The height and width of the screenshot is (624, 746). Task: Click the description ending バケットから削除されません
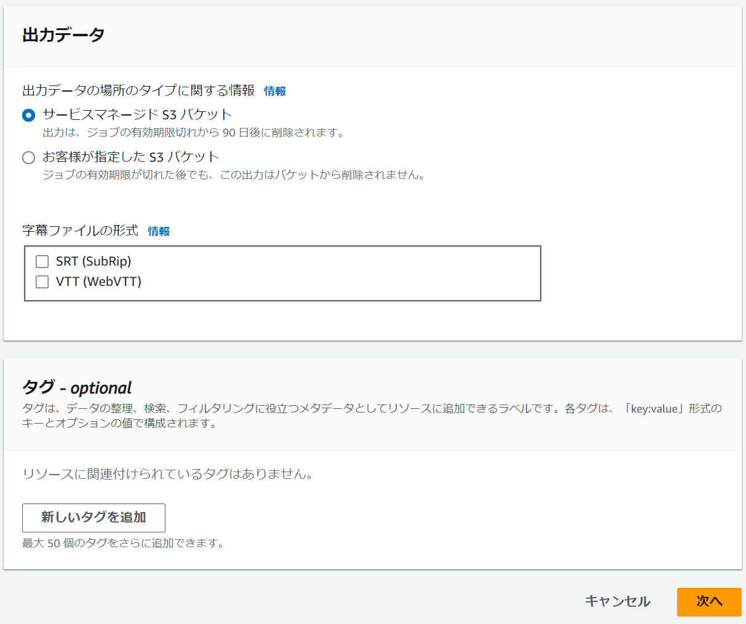(234, 175)
